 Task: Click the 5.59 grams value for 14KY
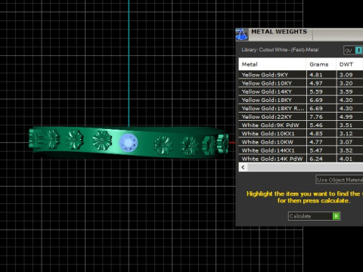click(316, 91)
